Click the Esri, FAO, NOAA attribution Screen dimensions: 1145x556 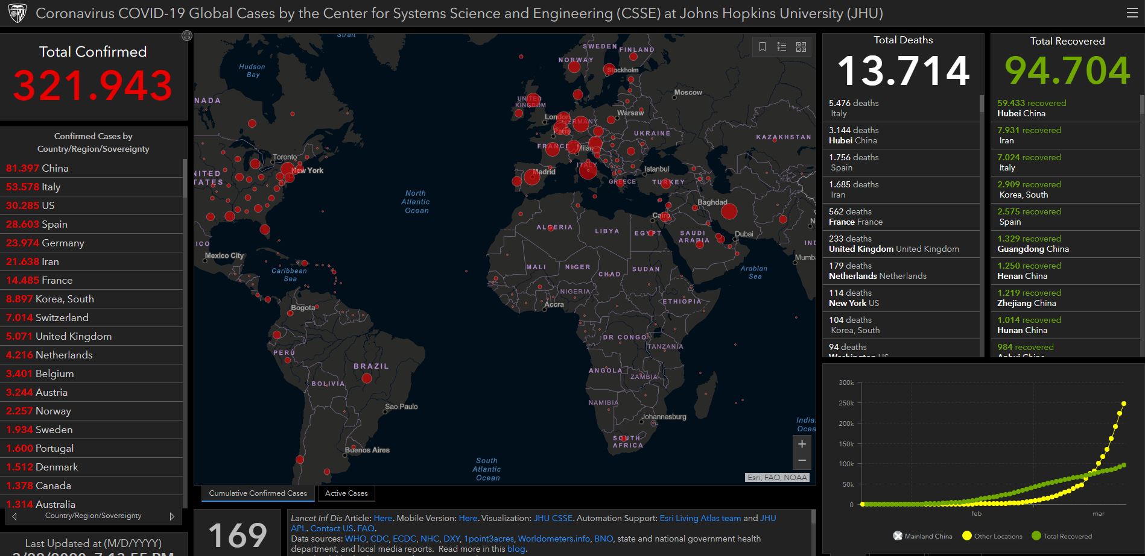(x=777, y=478)
